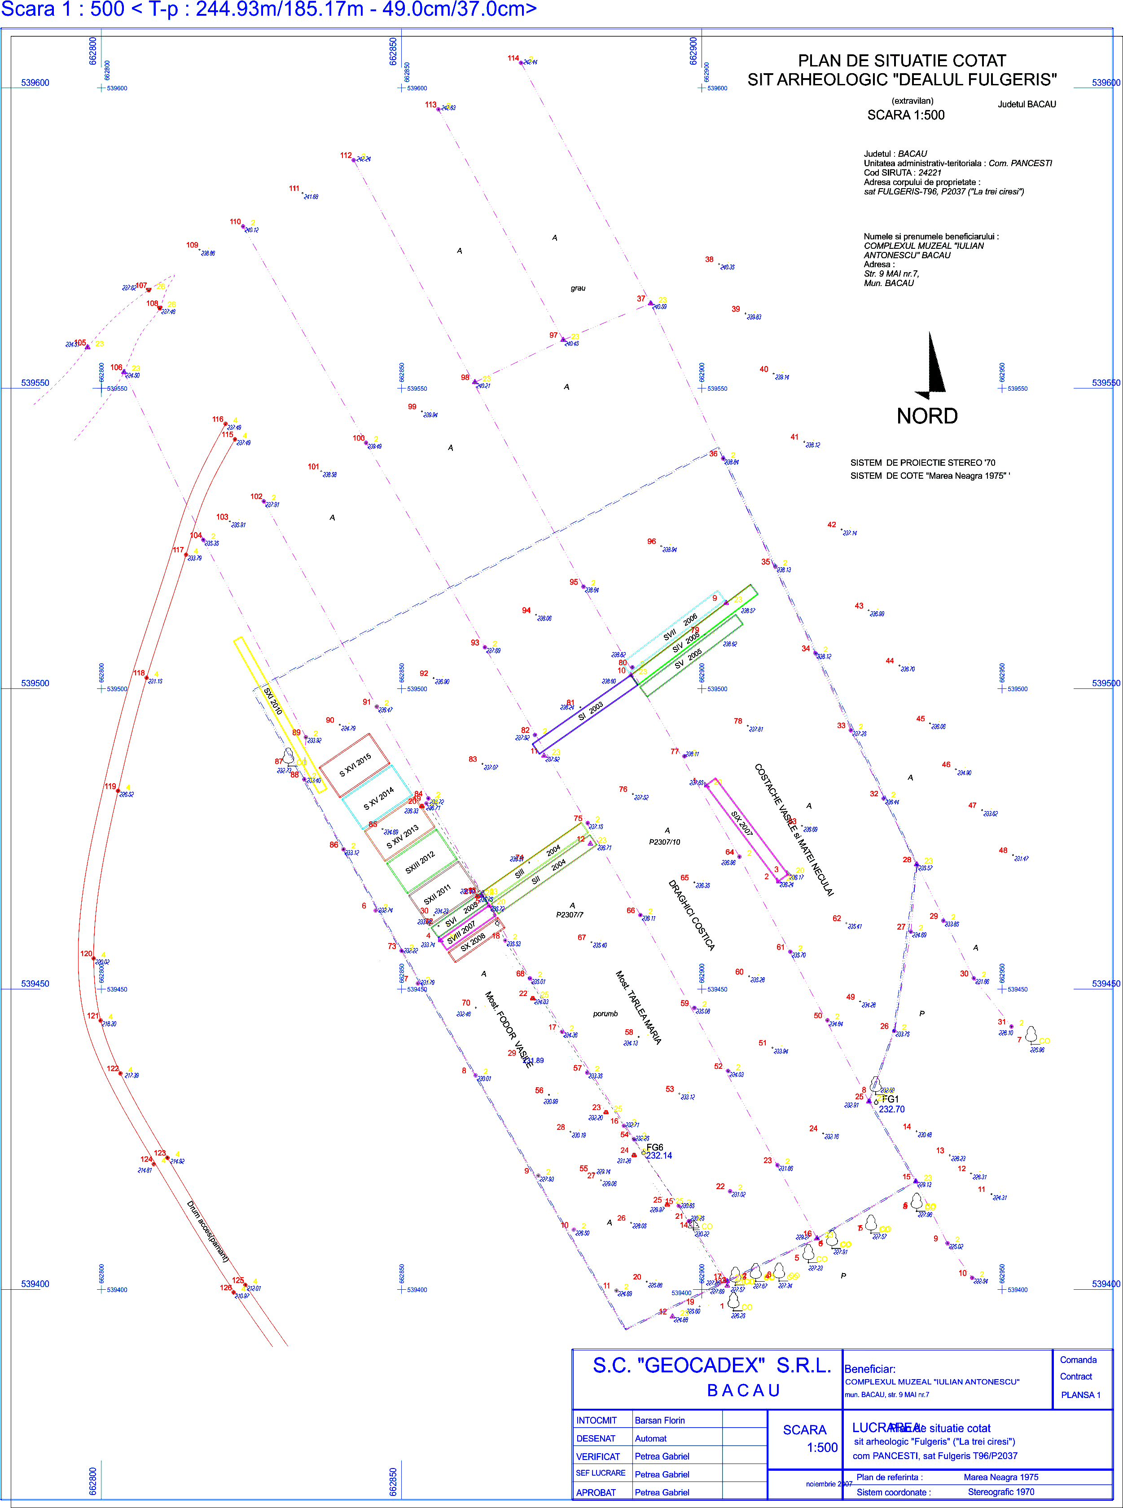
Task: Select the magenta SIX 2007 trench rectangle
Action: 746,829
